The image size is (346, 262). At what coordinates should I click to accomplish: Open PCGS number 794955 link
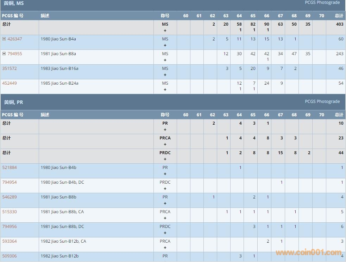pyautogui.click(x=14, y=54)
